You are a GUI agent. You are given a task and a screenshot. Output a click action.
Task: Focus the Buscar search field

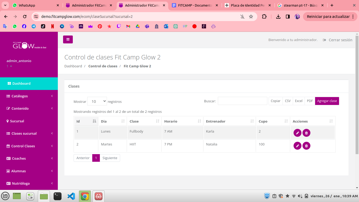(243, 101)
